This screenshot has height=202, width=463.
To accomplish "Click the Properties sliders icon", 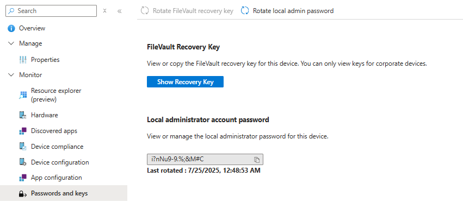I will pyautogui.click(x=23, y=60).
